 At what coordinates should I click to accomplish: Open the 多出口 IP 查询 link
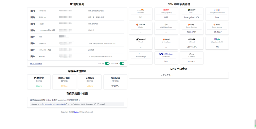[36, 64]
